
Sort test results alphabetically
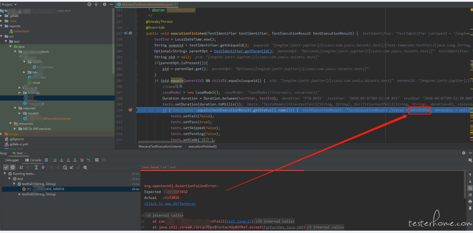pos(21,167)
